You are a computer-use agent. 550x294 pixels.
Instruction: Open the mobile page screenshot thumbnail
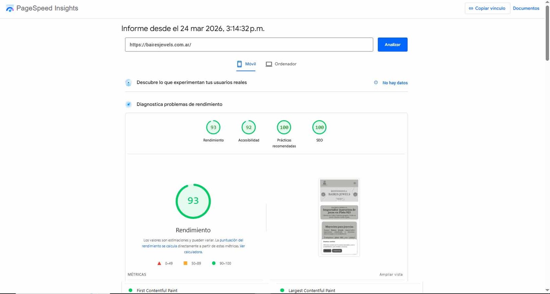pyautogui.click(x=339, y=217)
